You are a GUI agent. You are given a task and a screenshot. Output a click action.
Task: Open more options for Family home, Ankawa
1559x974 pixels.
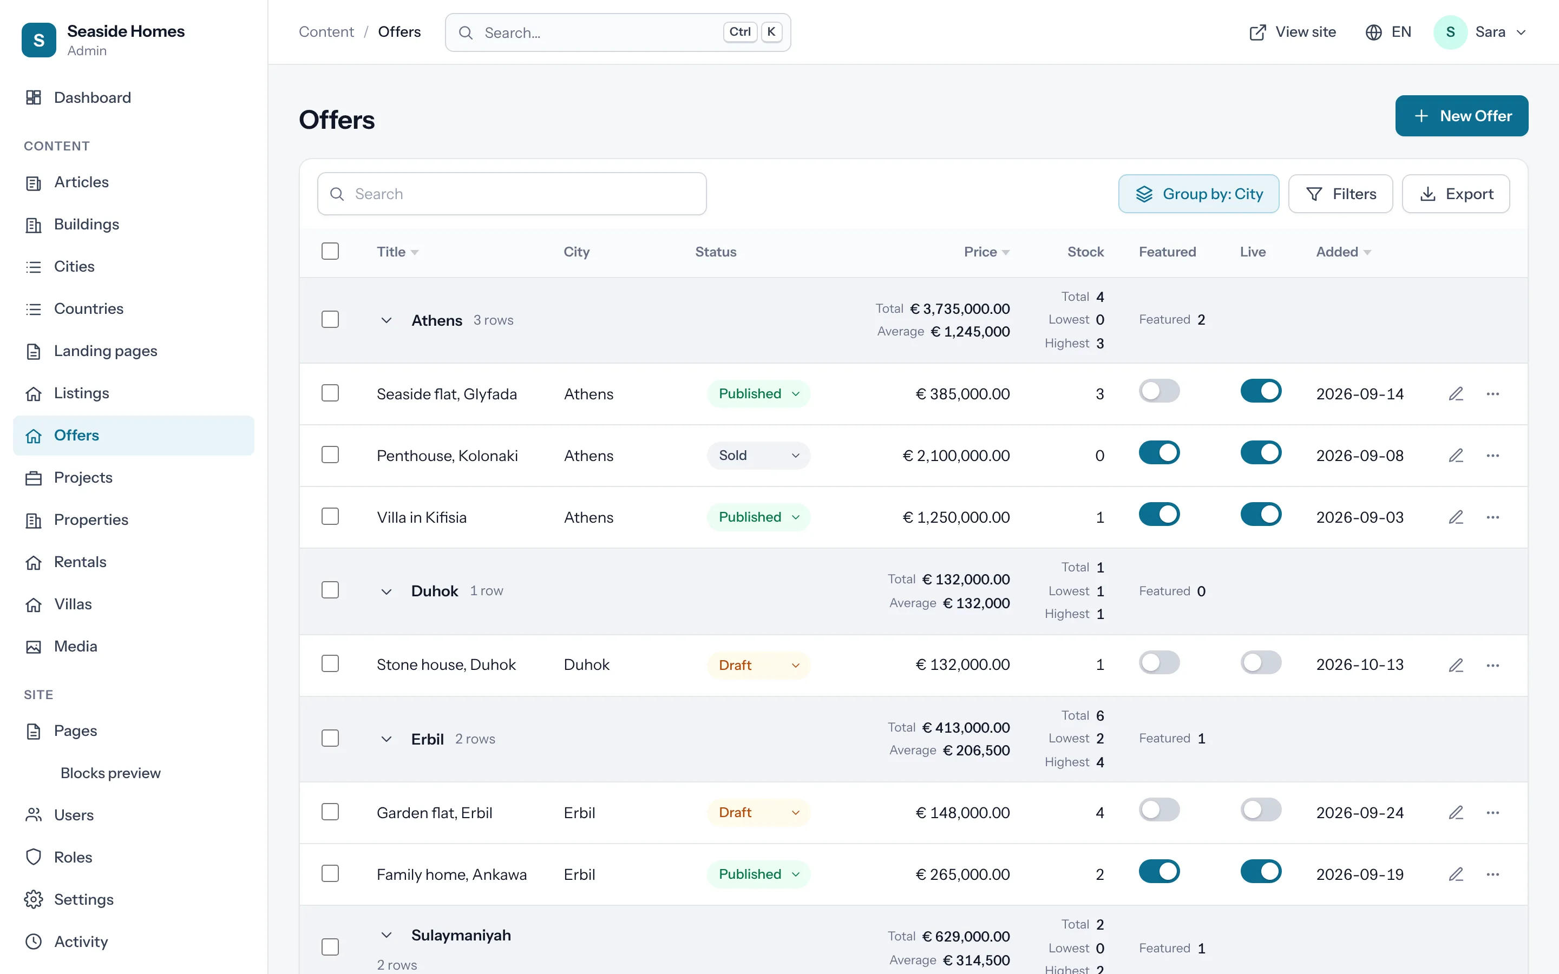pyautogui.click(x=1492, y=874)
